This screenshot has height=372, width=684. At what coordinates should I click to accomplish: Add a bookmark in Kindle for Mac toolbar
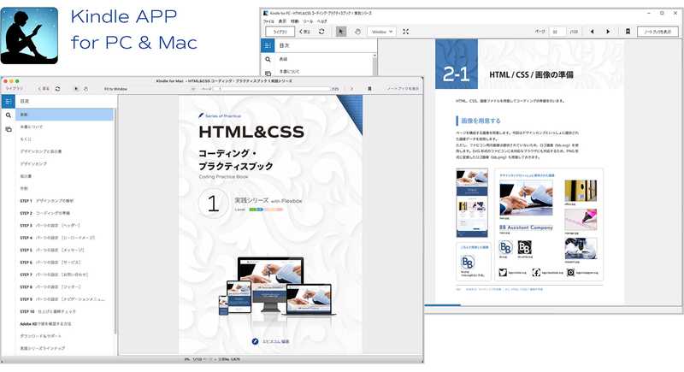[369, 89]
